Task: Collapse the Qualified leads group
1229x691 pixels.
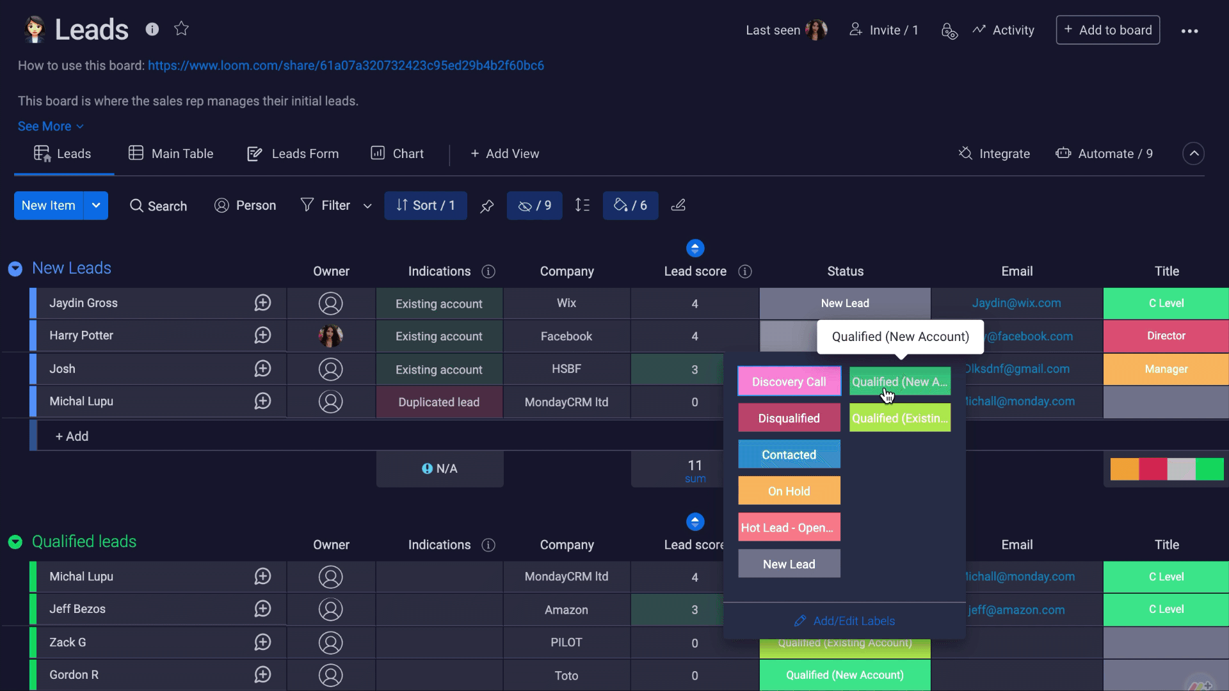Action: [x=15, y=542]
